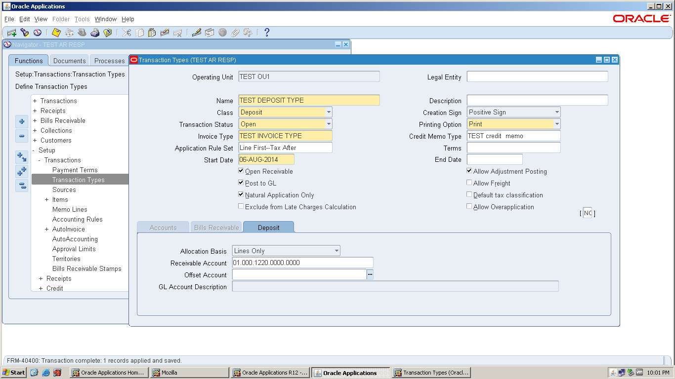Click the Description input field
This screenshot has height=379, width=675.
[537, 100]
